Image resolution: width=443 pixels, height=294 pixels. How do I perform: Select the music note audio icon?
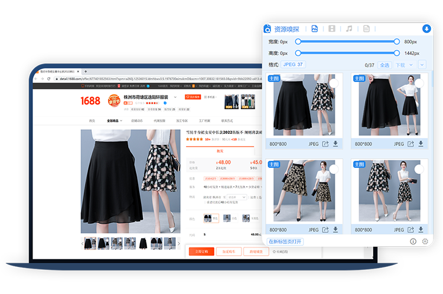pos(349,29)
